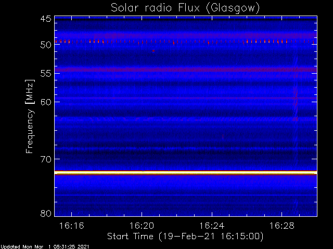
Task: Click the "16:16" time tick label
Action: (x=72, y=226)
